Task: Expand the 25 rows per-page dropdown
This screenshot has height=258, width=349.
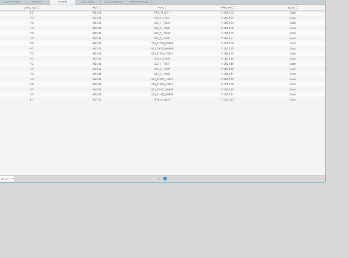Action: click(x=7, y=179)
